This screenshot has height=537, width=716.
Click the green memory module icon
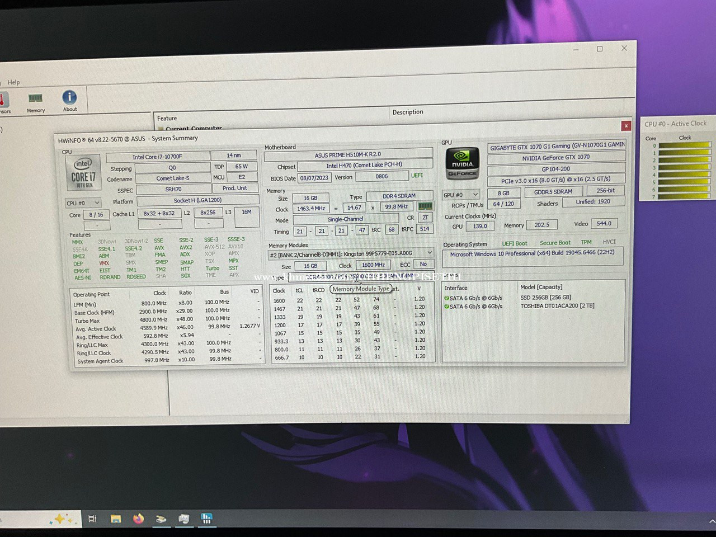[425, 206]
